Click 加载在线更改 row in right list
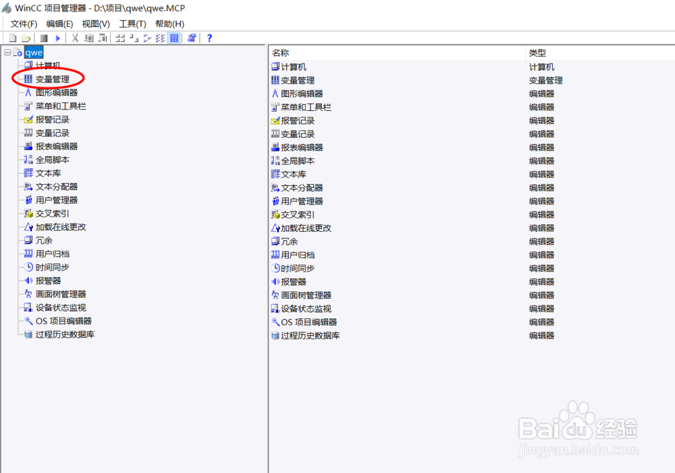The width and height of the screenshot is (675, 473). point(473,228)
